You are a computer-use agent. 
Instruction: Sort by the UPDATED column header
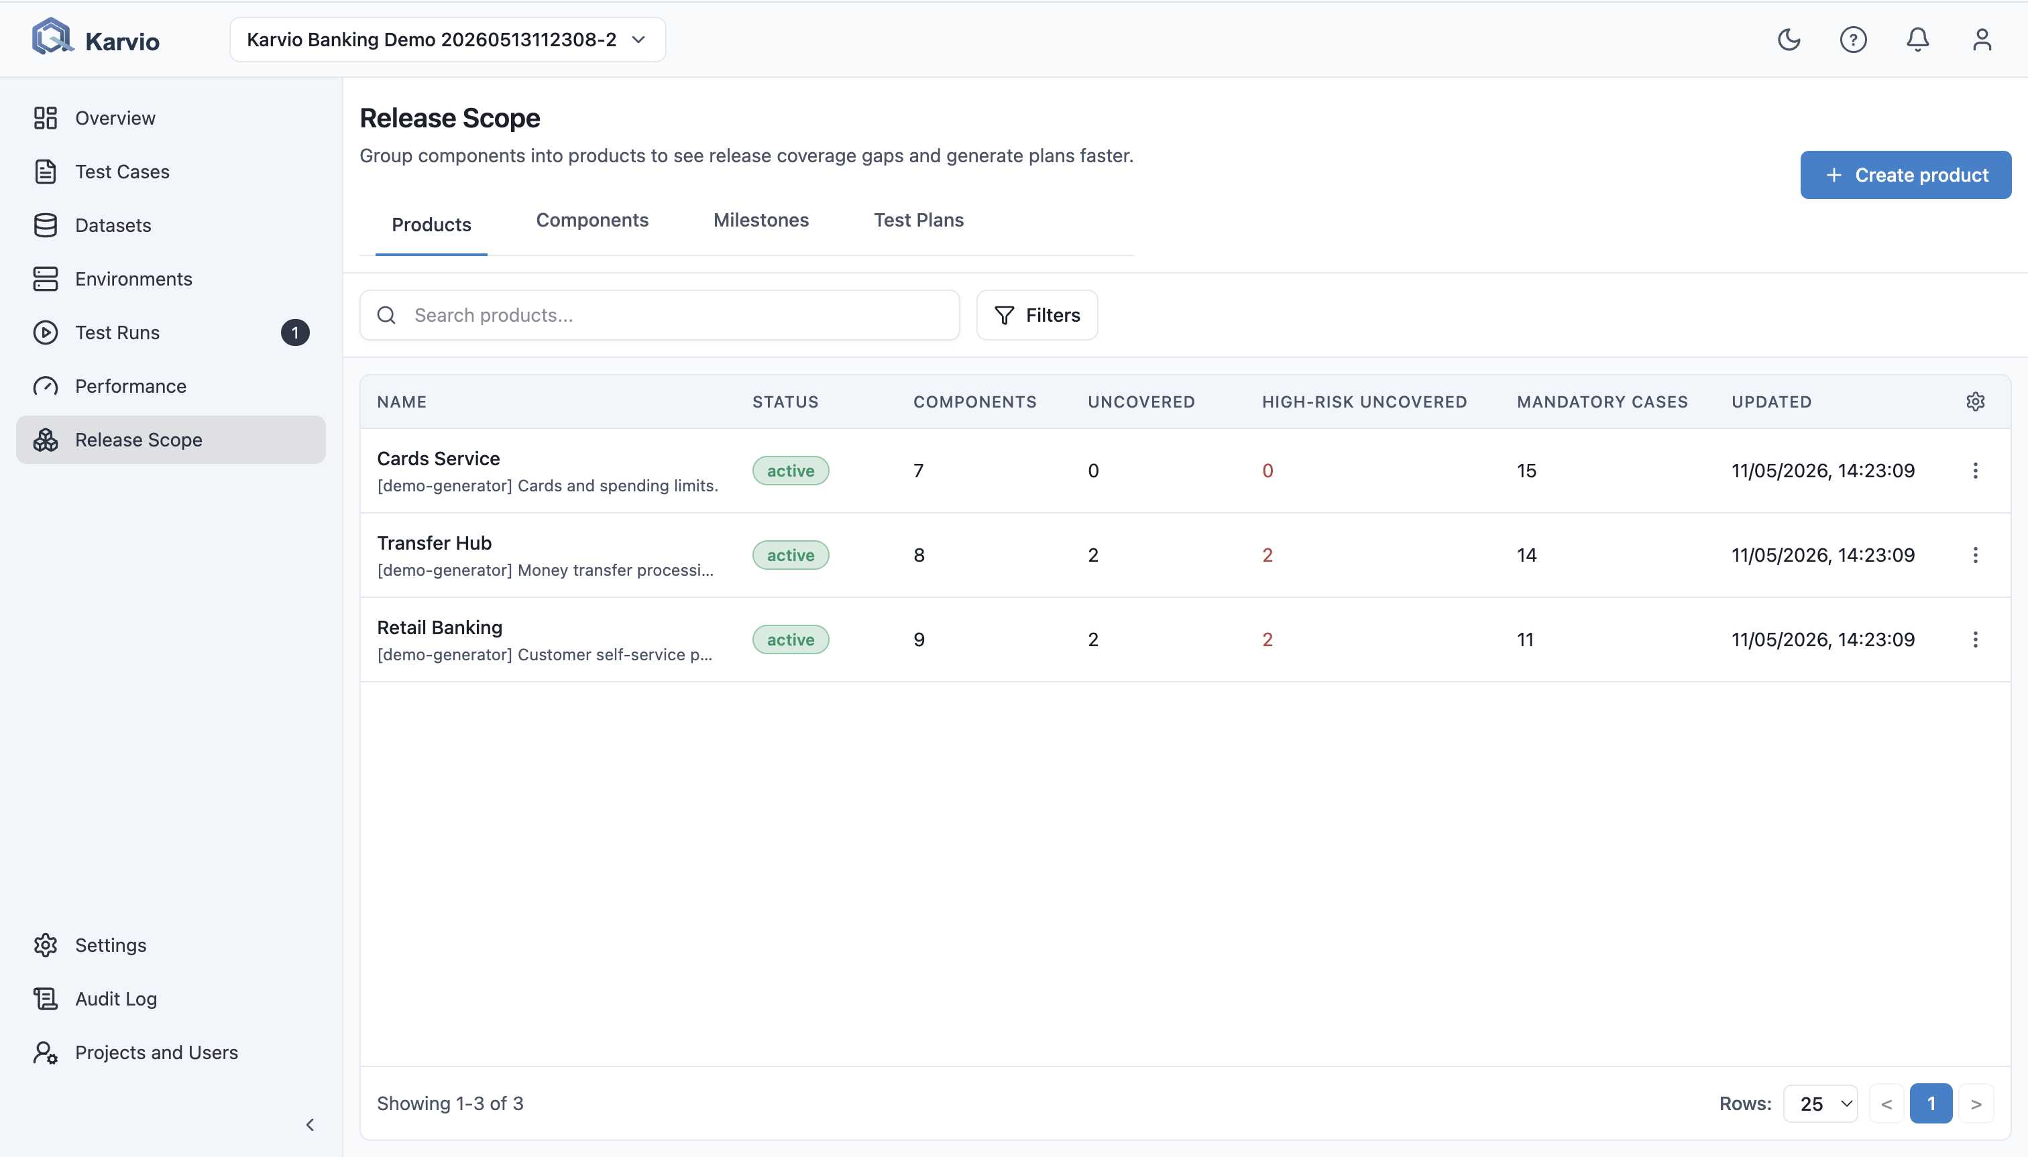[1771, 402]
